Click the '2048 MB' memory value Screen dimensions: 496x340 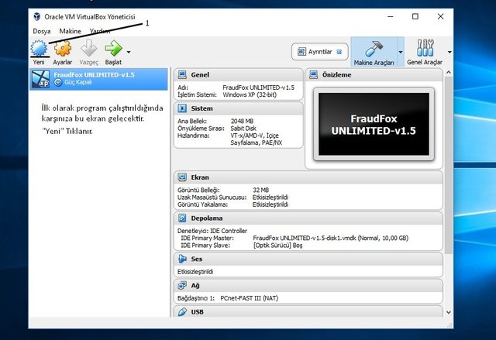242,121
